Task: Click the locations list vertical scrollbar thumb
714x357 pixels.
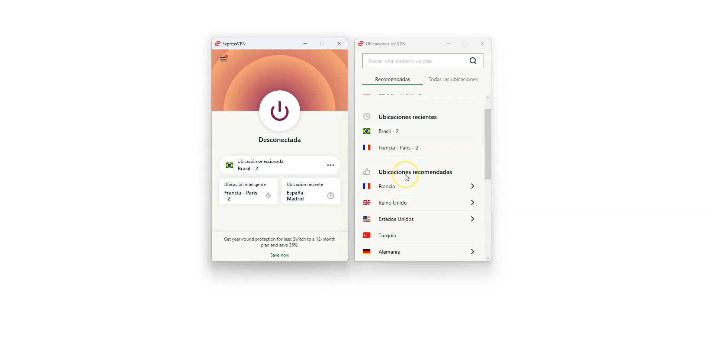Action: 488,144
